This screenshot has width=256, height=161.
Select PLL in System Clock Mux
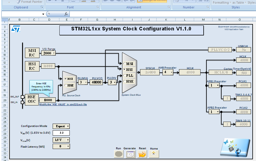125,75
